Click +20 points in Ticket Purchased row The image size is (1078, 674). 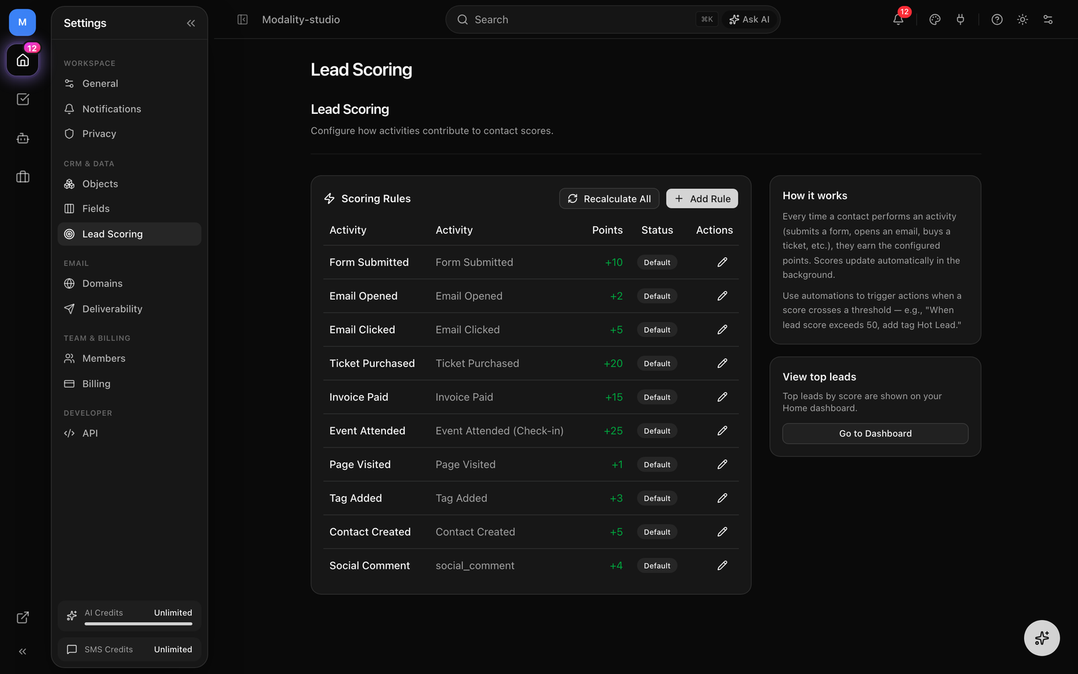tap(613, 363)
